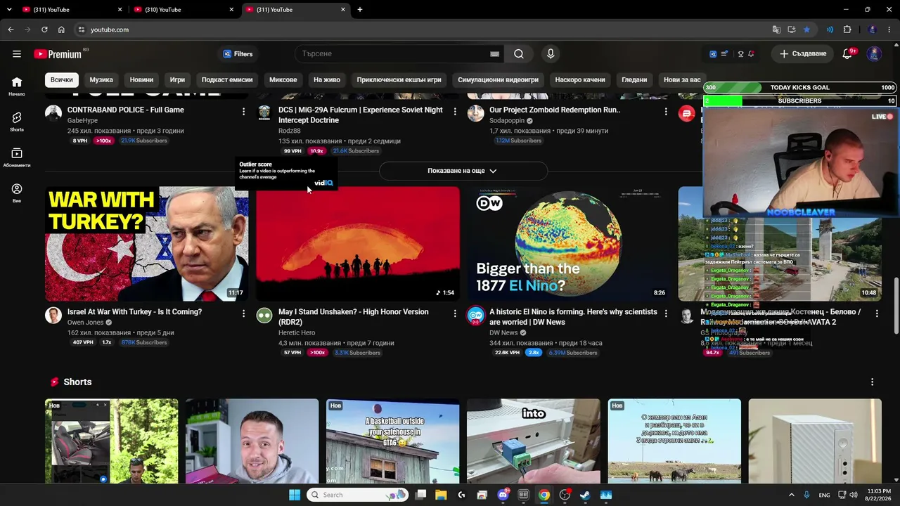The image size is (900, 506).
Task: Open Абонаменти subscriptions in the sidebar
Action: pos(17,157)
